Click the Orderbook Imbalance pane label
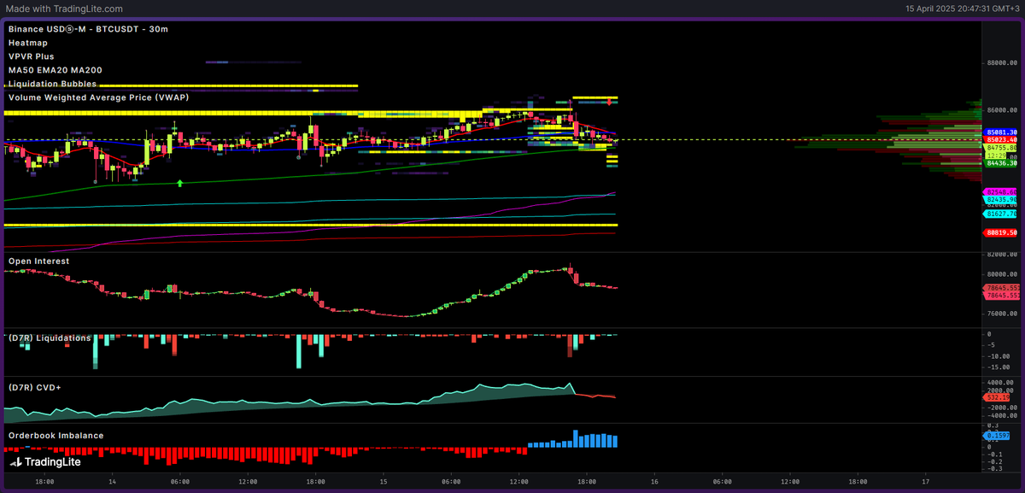The height and width of the screenshot is (493, 1025). (56, 435)
